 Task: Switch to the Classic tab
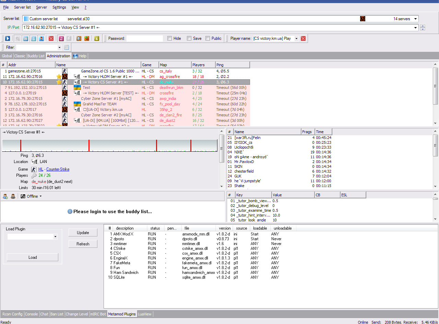20,56
